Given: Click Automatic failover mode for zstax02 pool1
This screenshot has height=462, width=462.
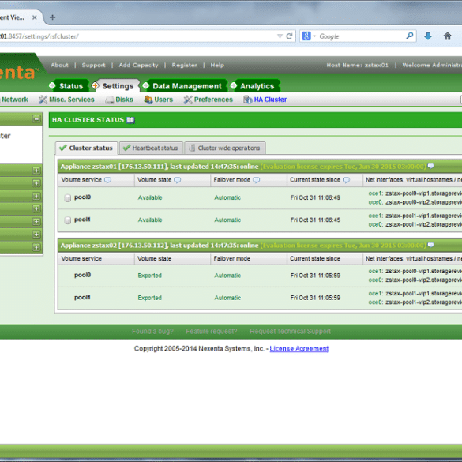Looking at the screenshot, I should [227, 298].
